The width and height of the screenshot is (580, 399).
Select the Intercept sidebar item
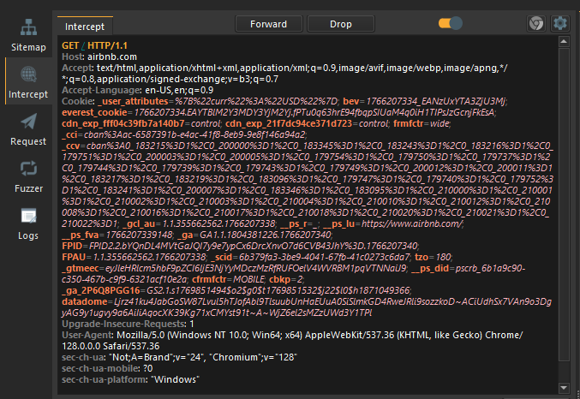click(x=28, y=82)
